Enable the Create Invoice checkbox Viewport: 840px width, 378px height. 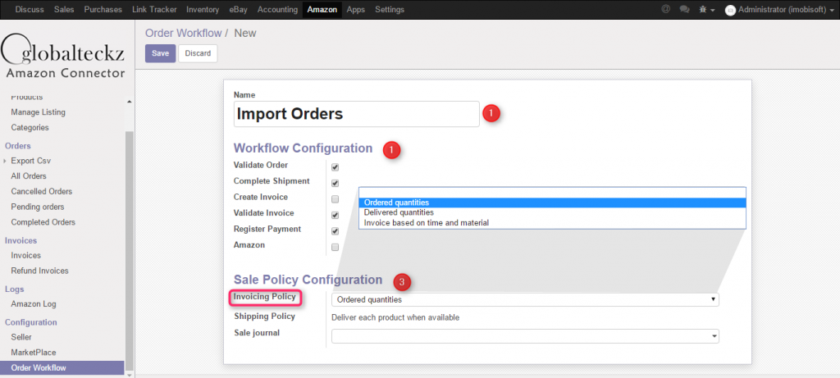335,199
